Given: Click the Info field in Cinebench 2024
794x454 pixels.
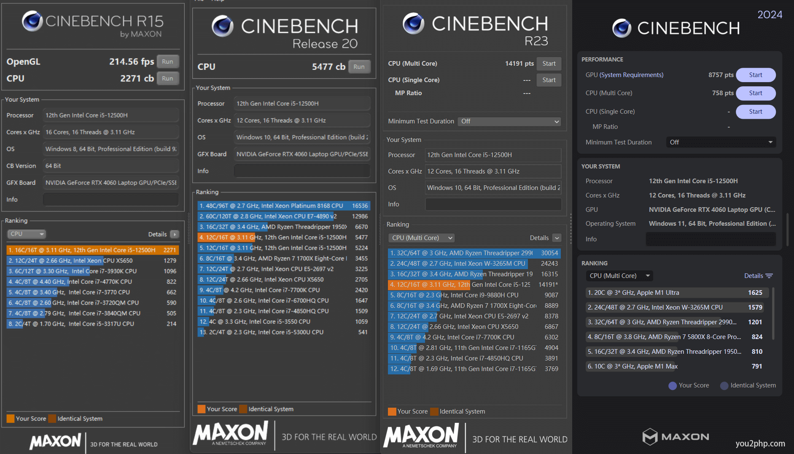Looking at the screenshot, I should point(711,239).
